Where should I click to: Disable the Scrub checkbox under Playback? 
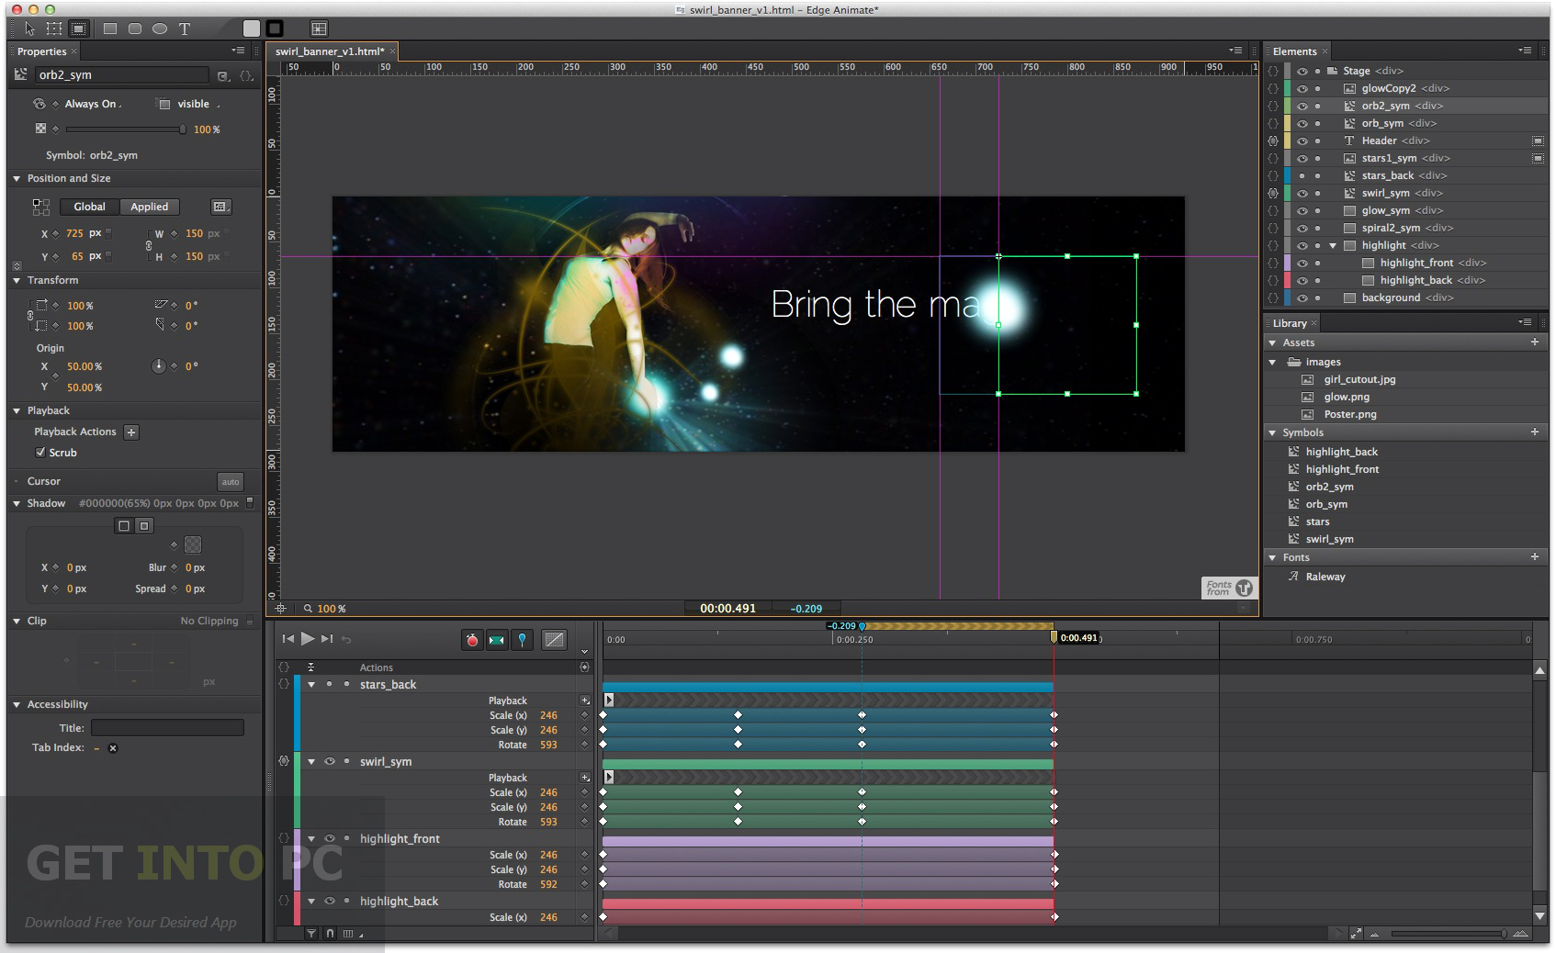[x=40, y=452]
